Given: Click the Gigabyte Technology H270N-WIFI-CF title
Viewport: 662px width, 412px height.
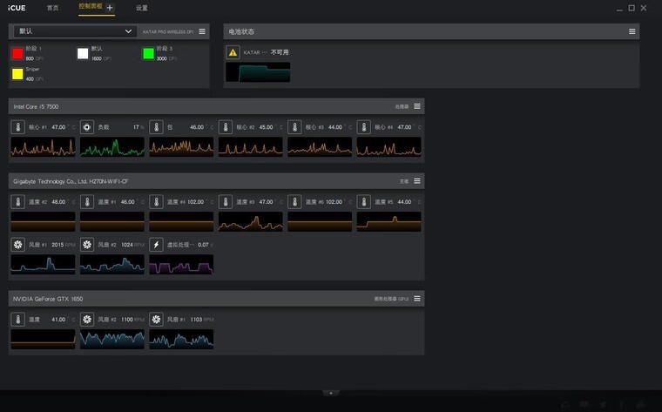Looking at the screenshot, I should point(71,181).
